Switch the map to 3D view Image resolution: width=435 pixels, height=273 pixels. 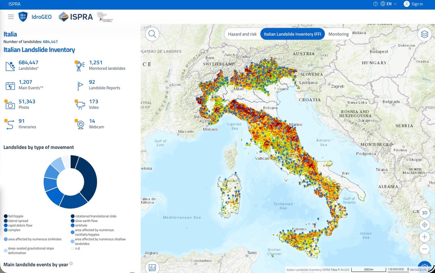point(424,213)
